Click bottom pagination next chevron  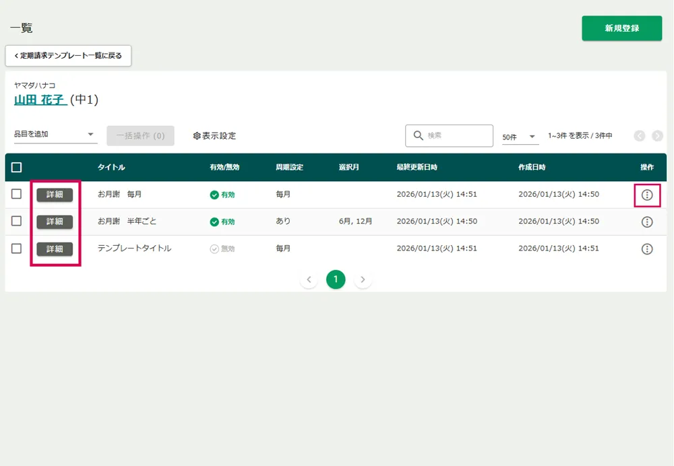tap(363, 279)
